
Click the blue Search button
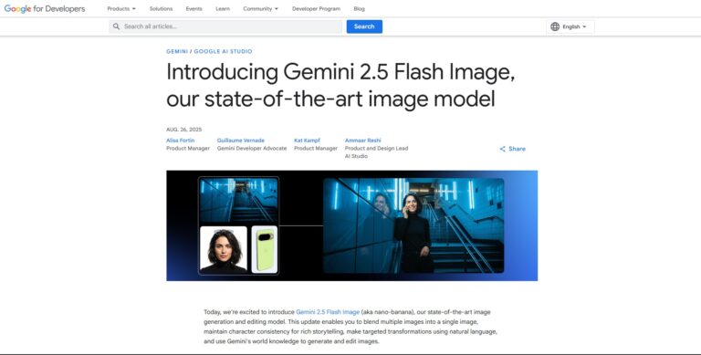tap(364, 26)
